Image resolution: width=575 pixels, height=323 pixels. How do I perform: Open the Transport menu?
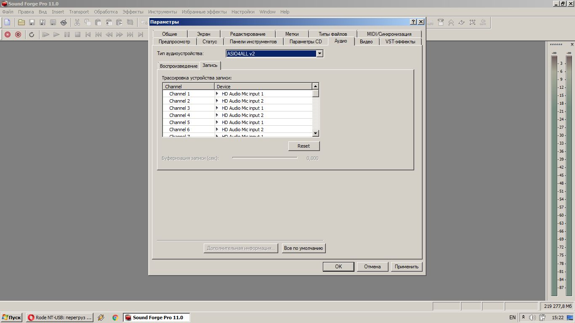(79, 12)
